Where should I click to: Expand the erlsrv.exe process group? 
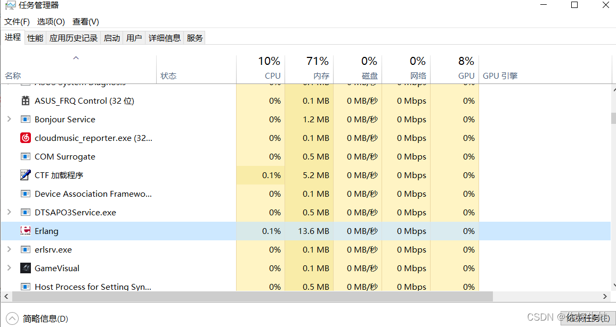[9, 249]
